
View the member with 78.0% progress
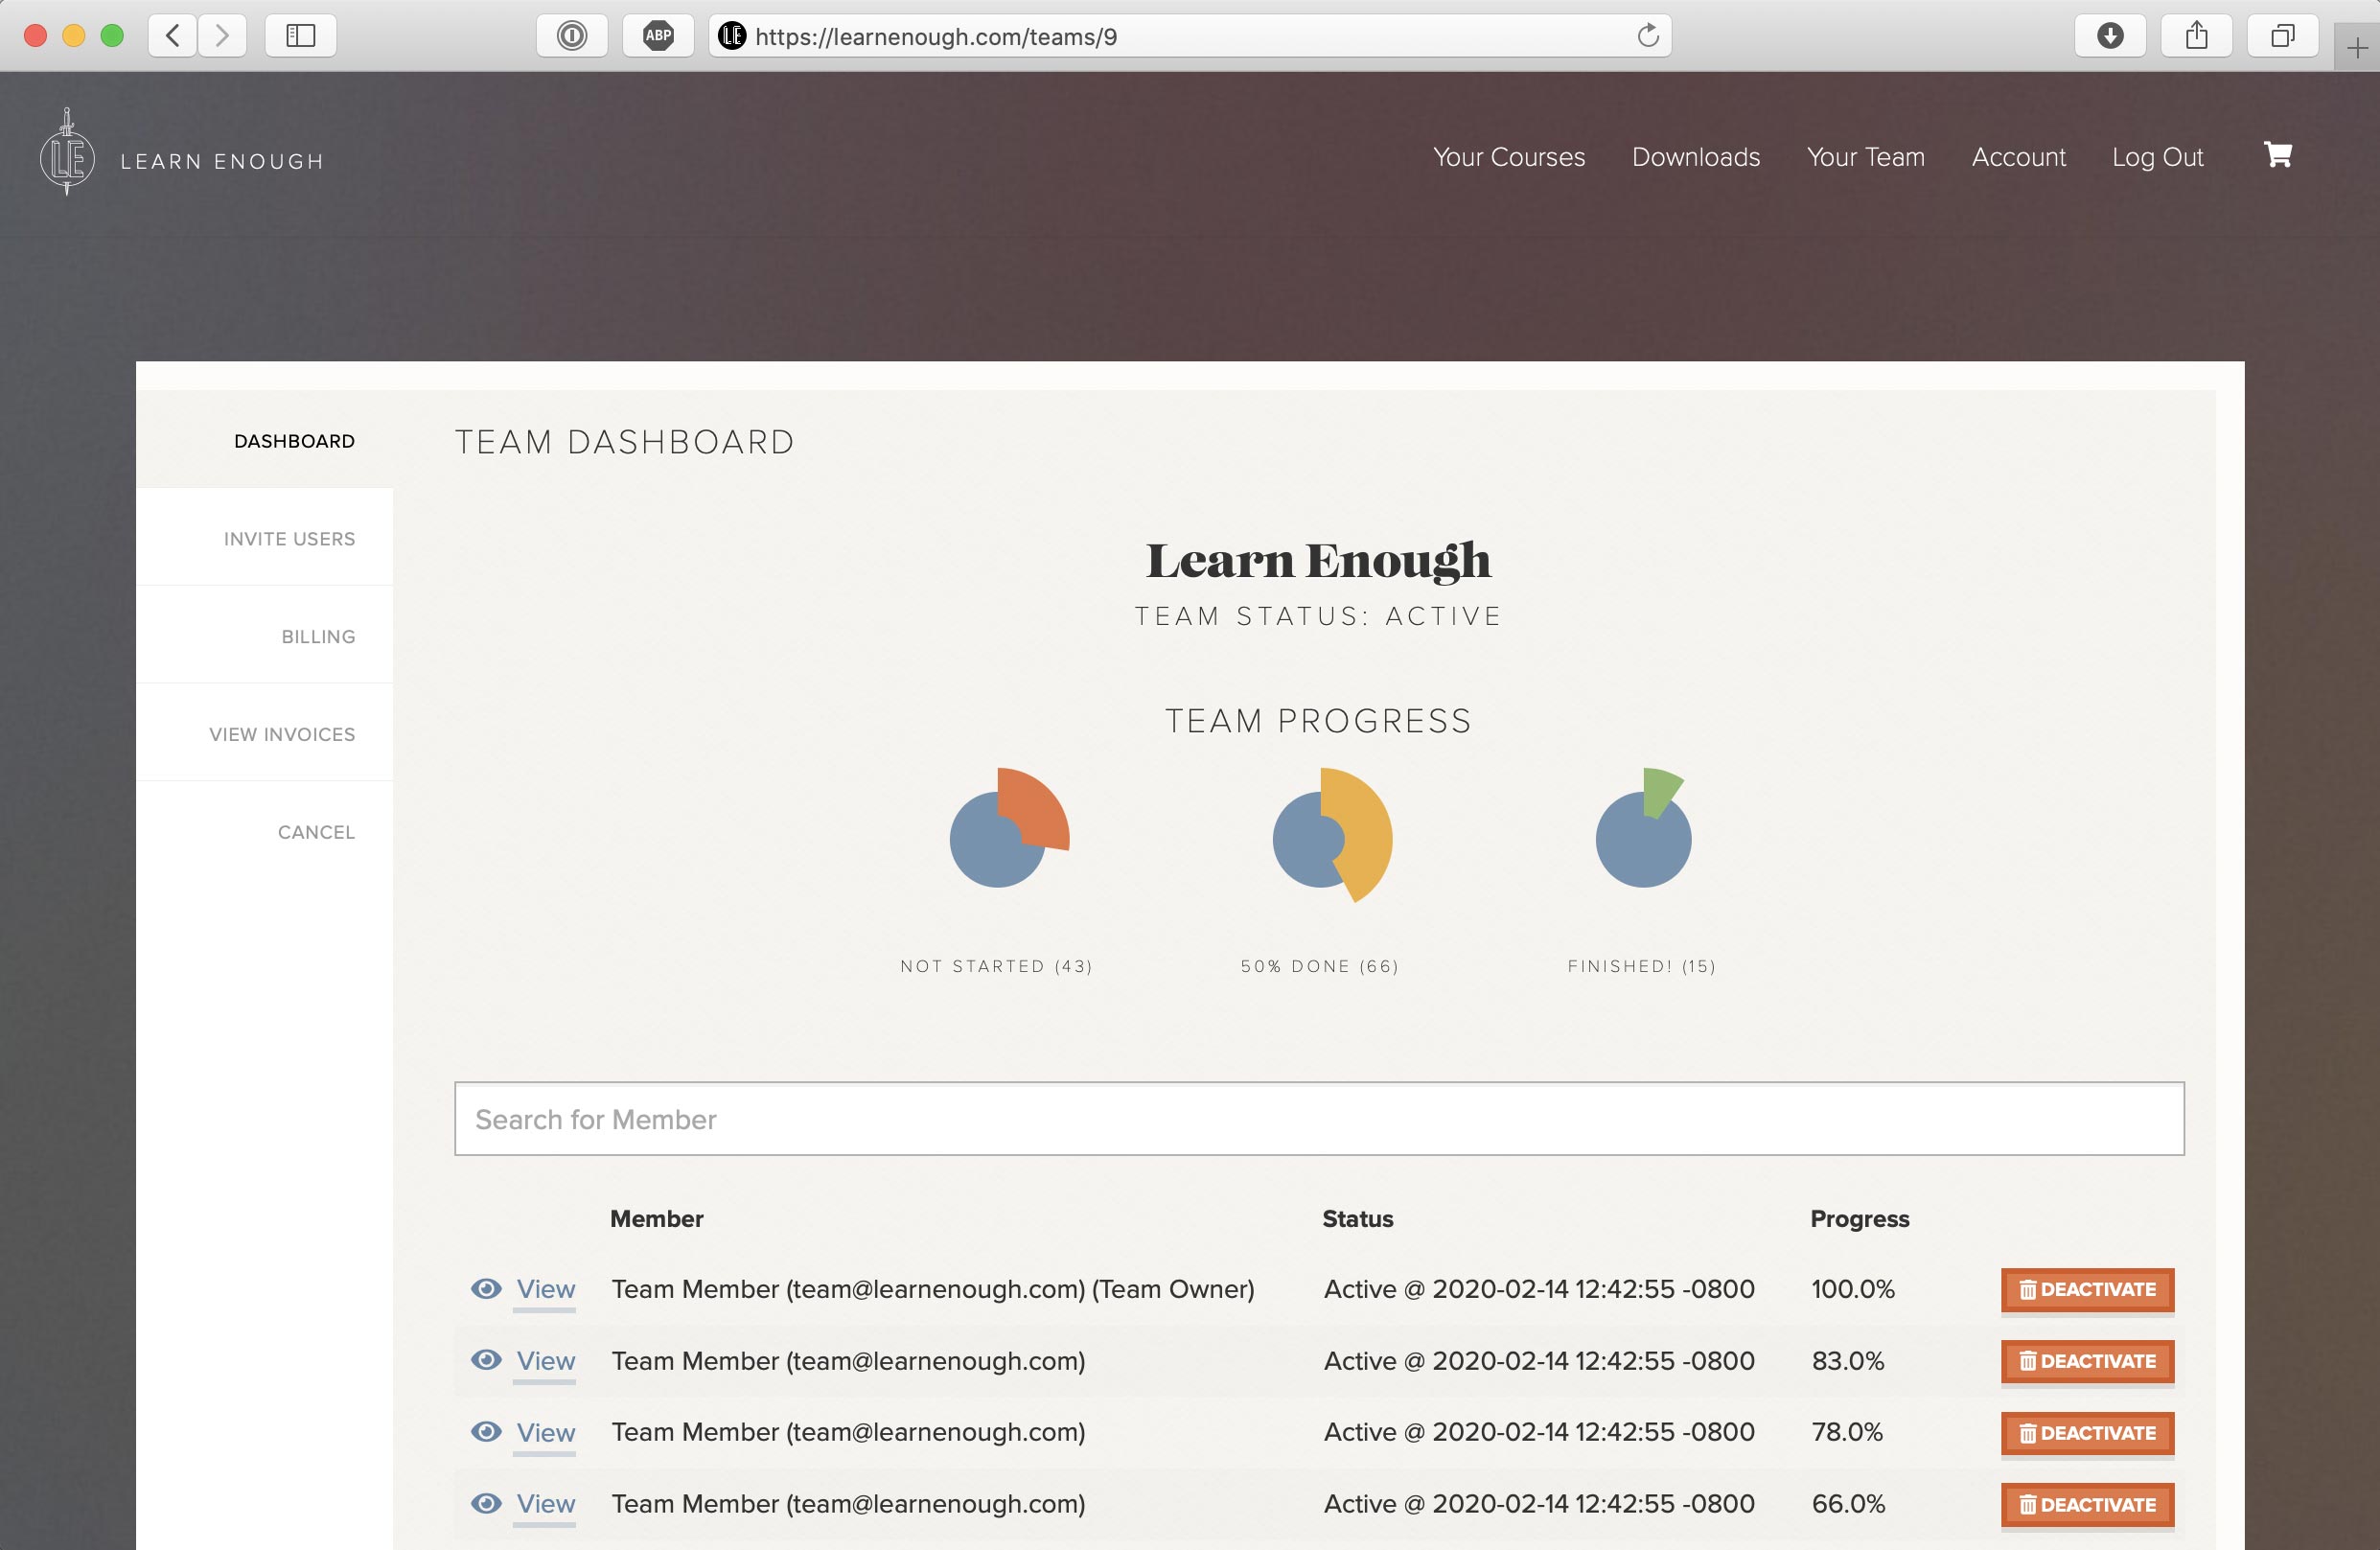545,1432
